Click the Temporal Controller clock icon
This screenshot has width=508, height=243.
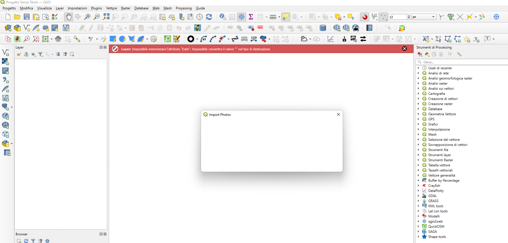pos(200,17)
